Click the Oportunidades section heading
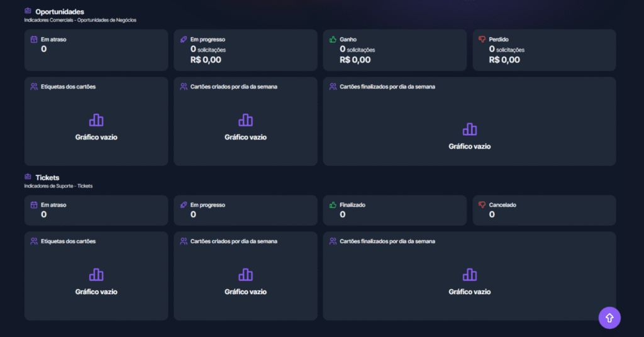Viewport: 644px width, 337px height. click(60, 12)
